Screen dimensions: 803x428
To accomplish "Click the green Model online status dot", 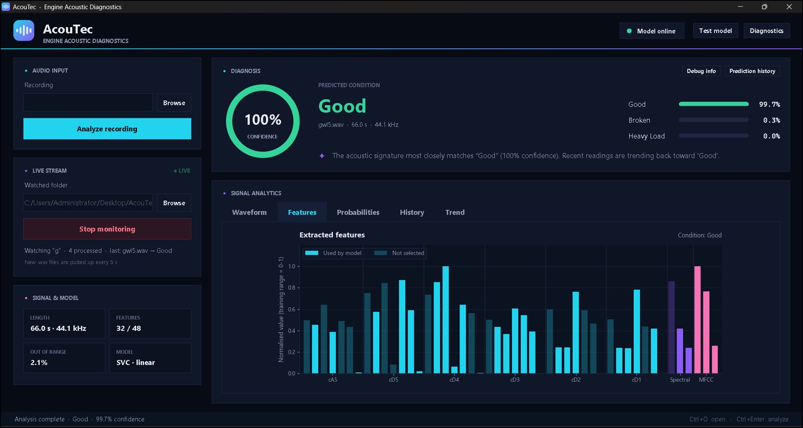I will tap(629, 31).
